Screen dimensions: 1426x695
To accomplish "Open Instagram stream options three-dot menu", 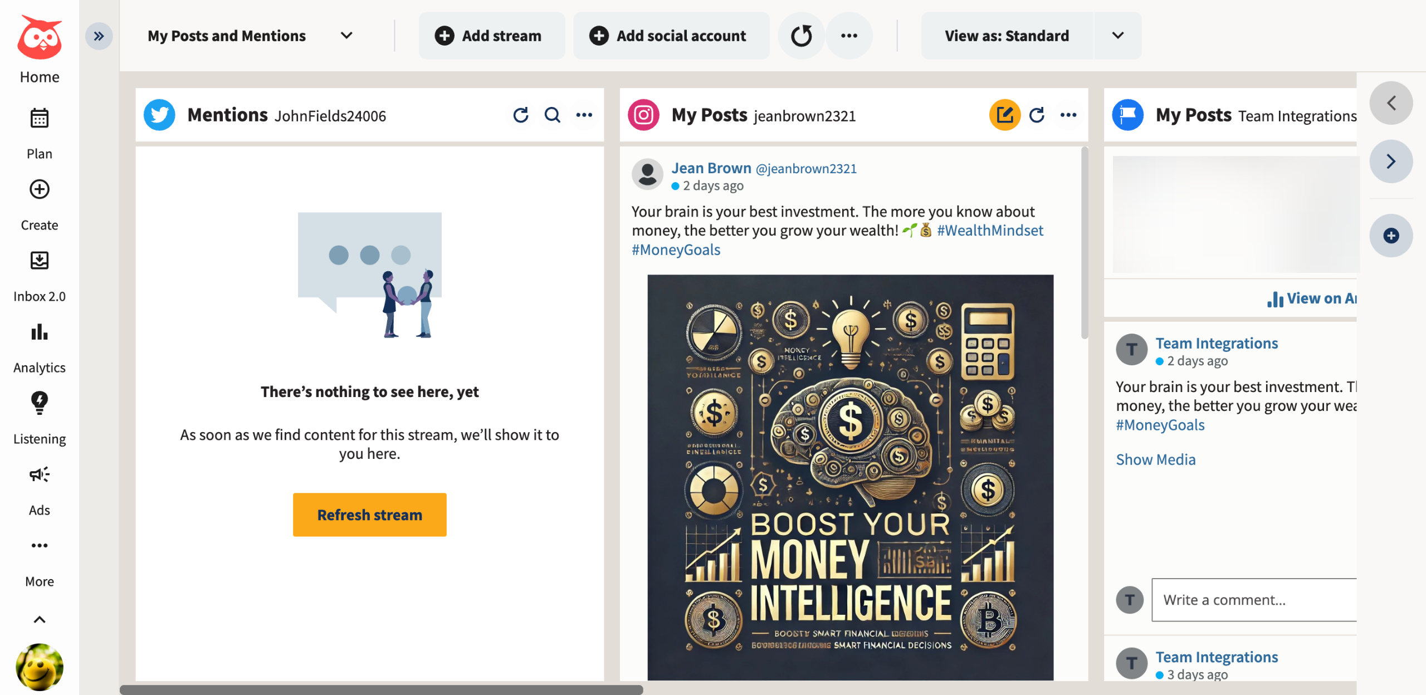I will point(1068,115).
